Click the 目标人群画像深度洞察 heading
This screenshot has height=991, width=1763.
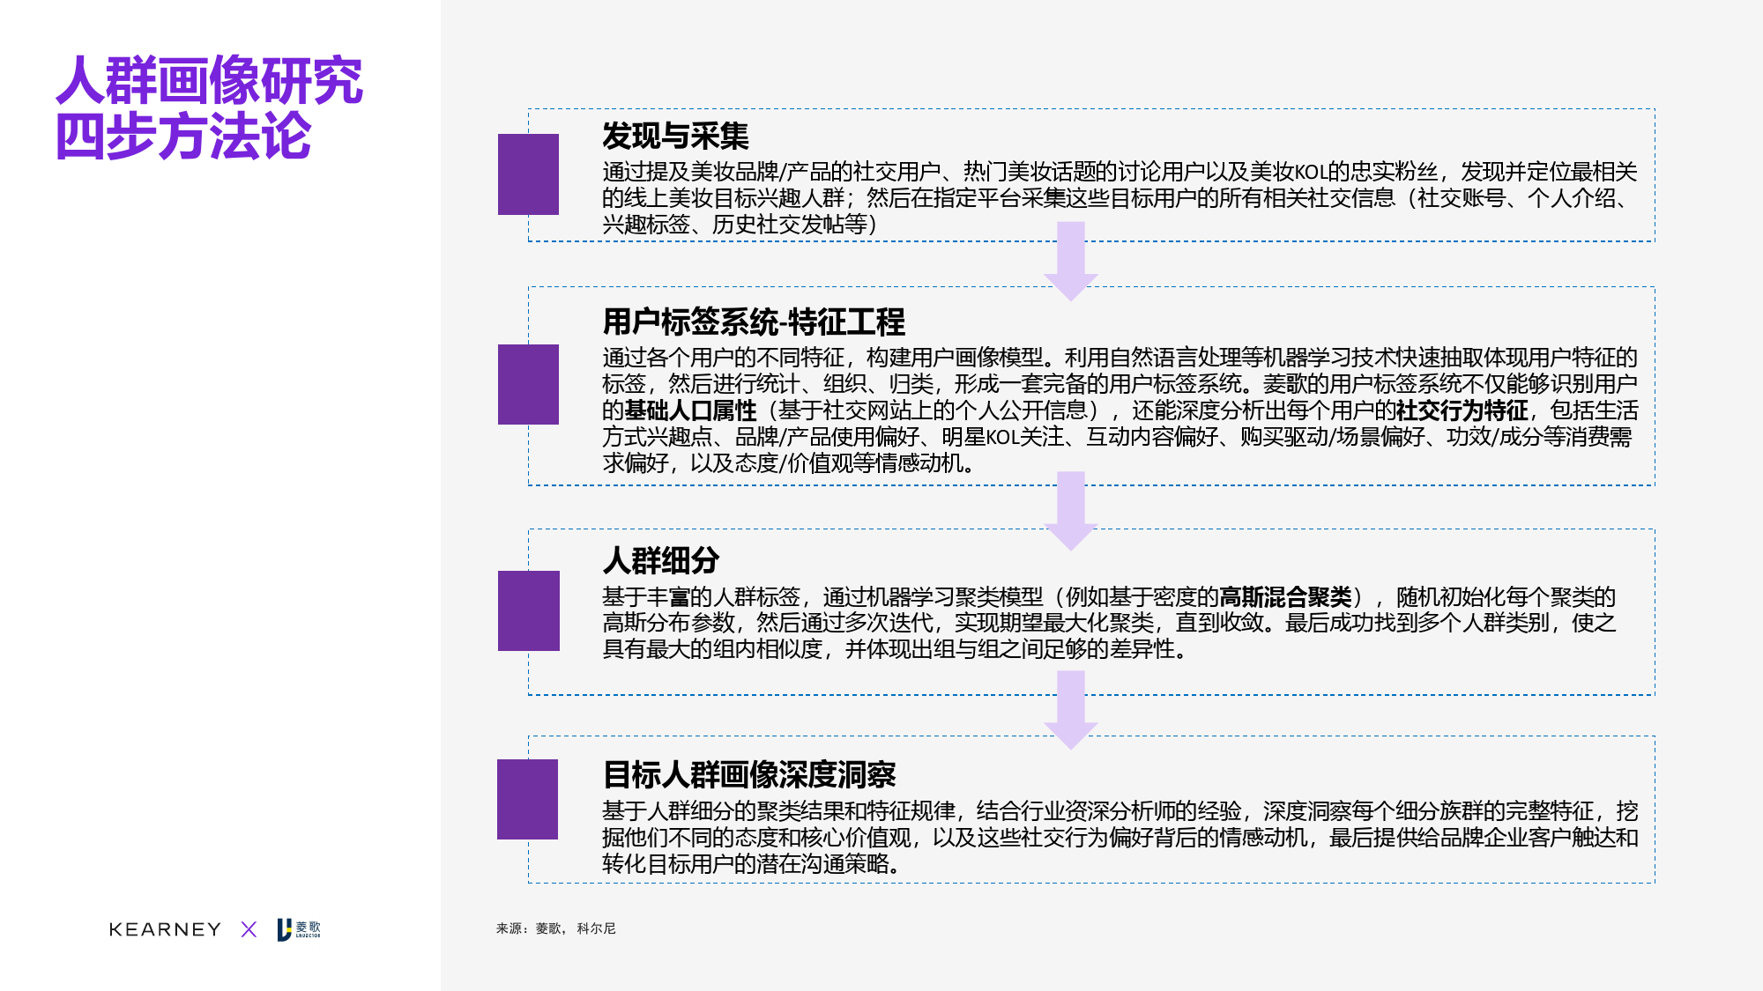pyautogui.click(x=749, y=774)
